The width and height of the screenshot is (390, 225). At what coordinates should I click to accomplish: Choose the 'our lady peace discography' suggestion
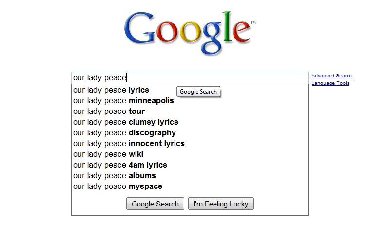coord(190,132)
